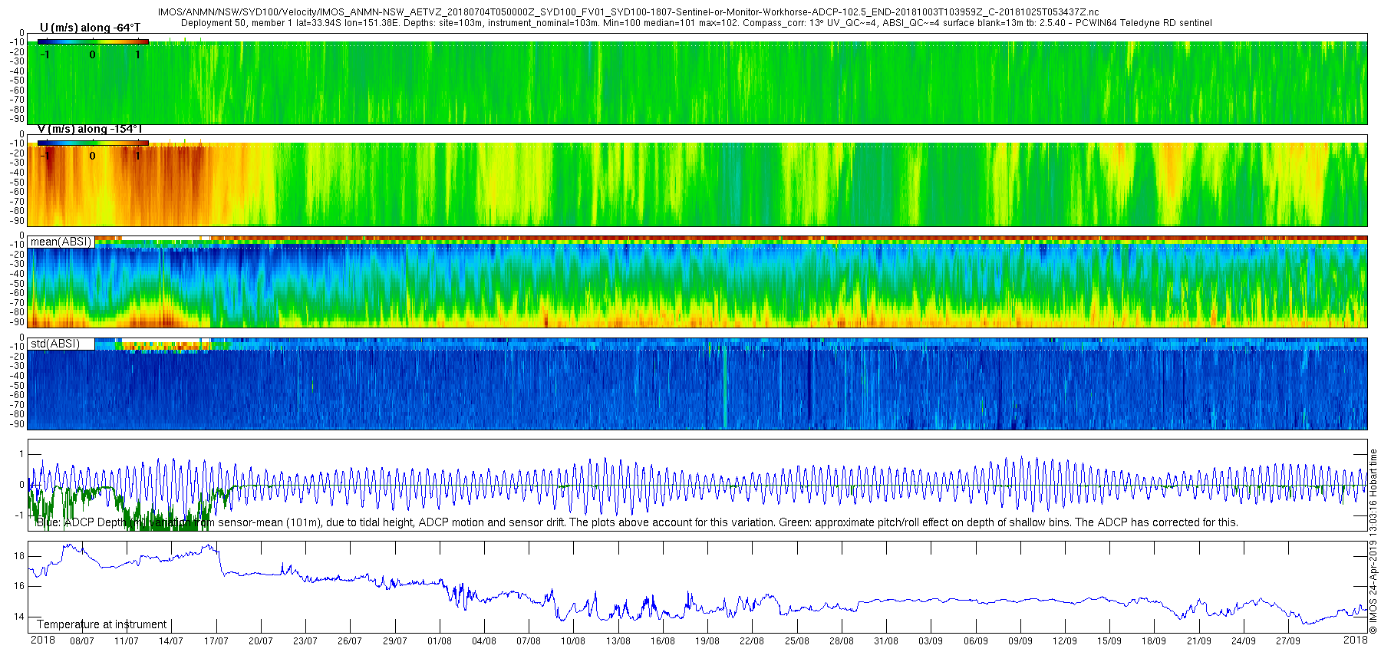Click the 11/07 date tick label
This screenshot has height=652, width=1381.
(127, 641)
